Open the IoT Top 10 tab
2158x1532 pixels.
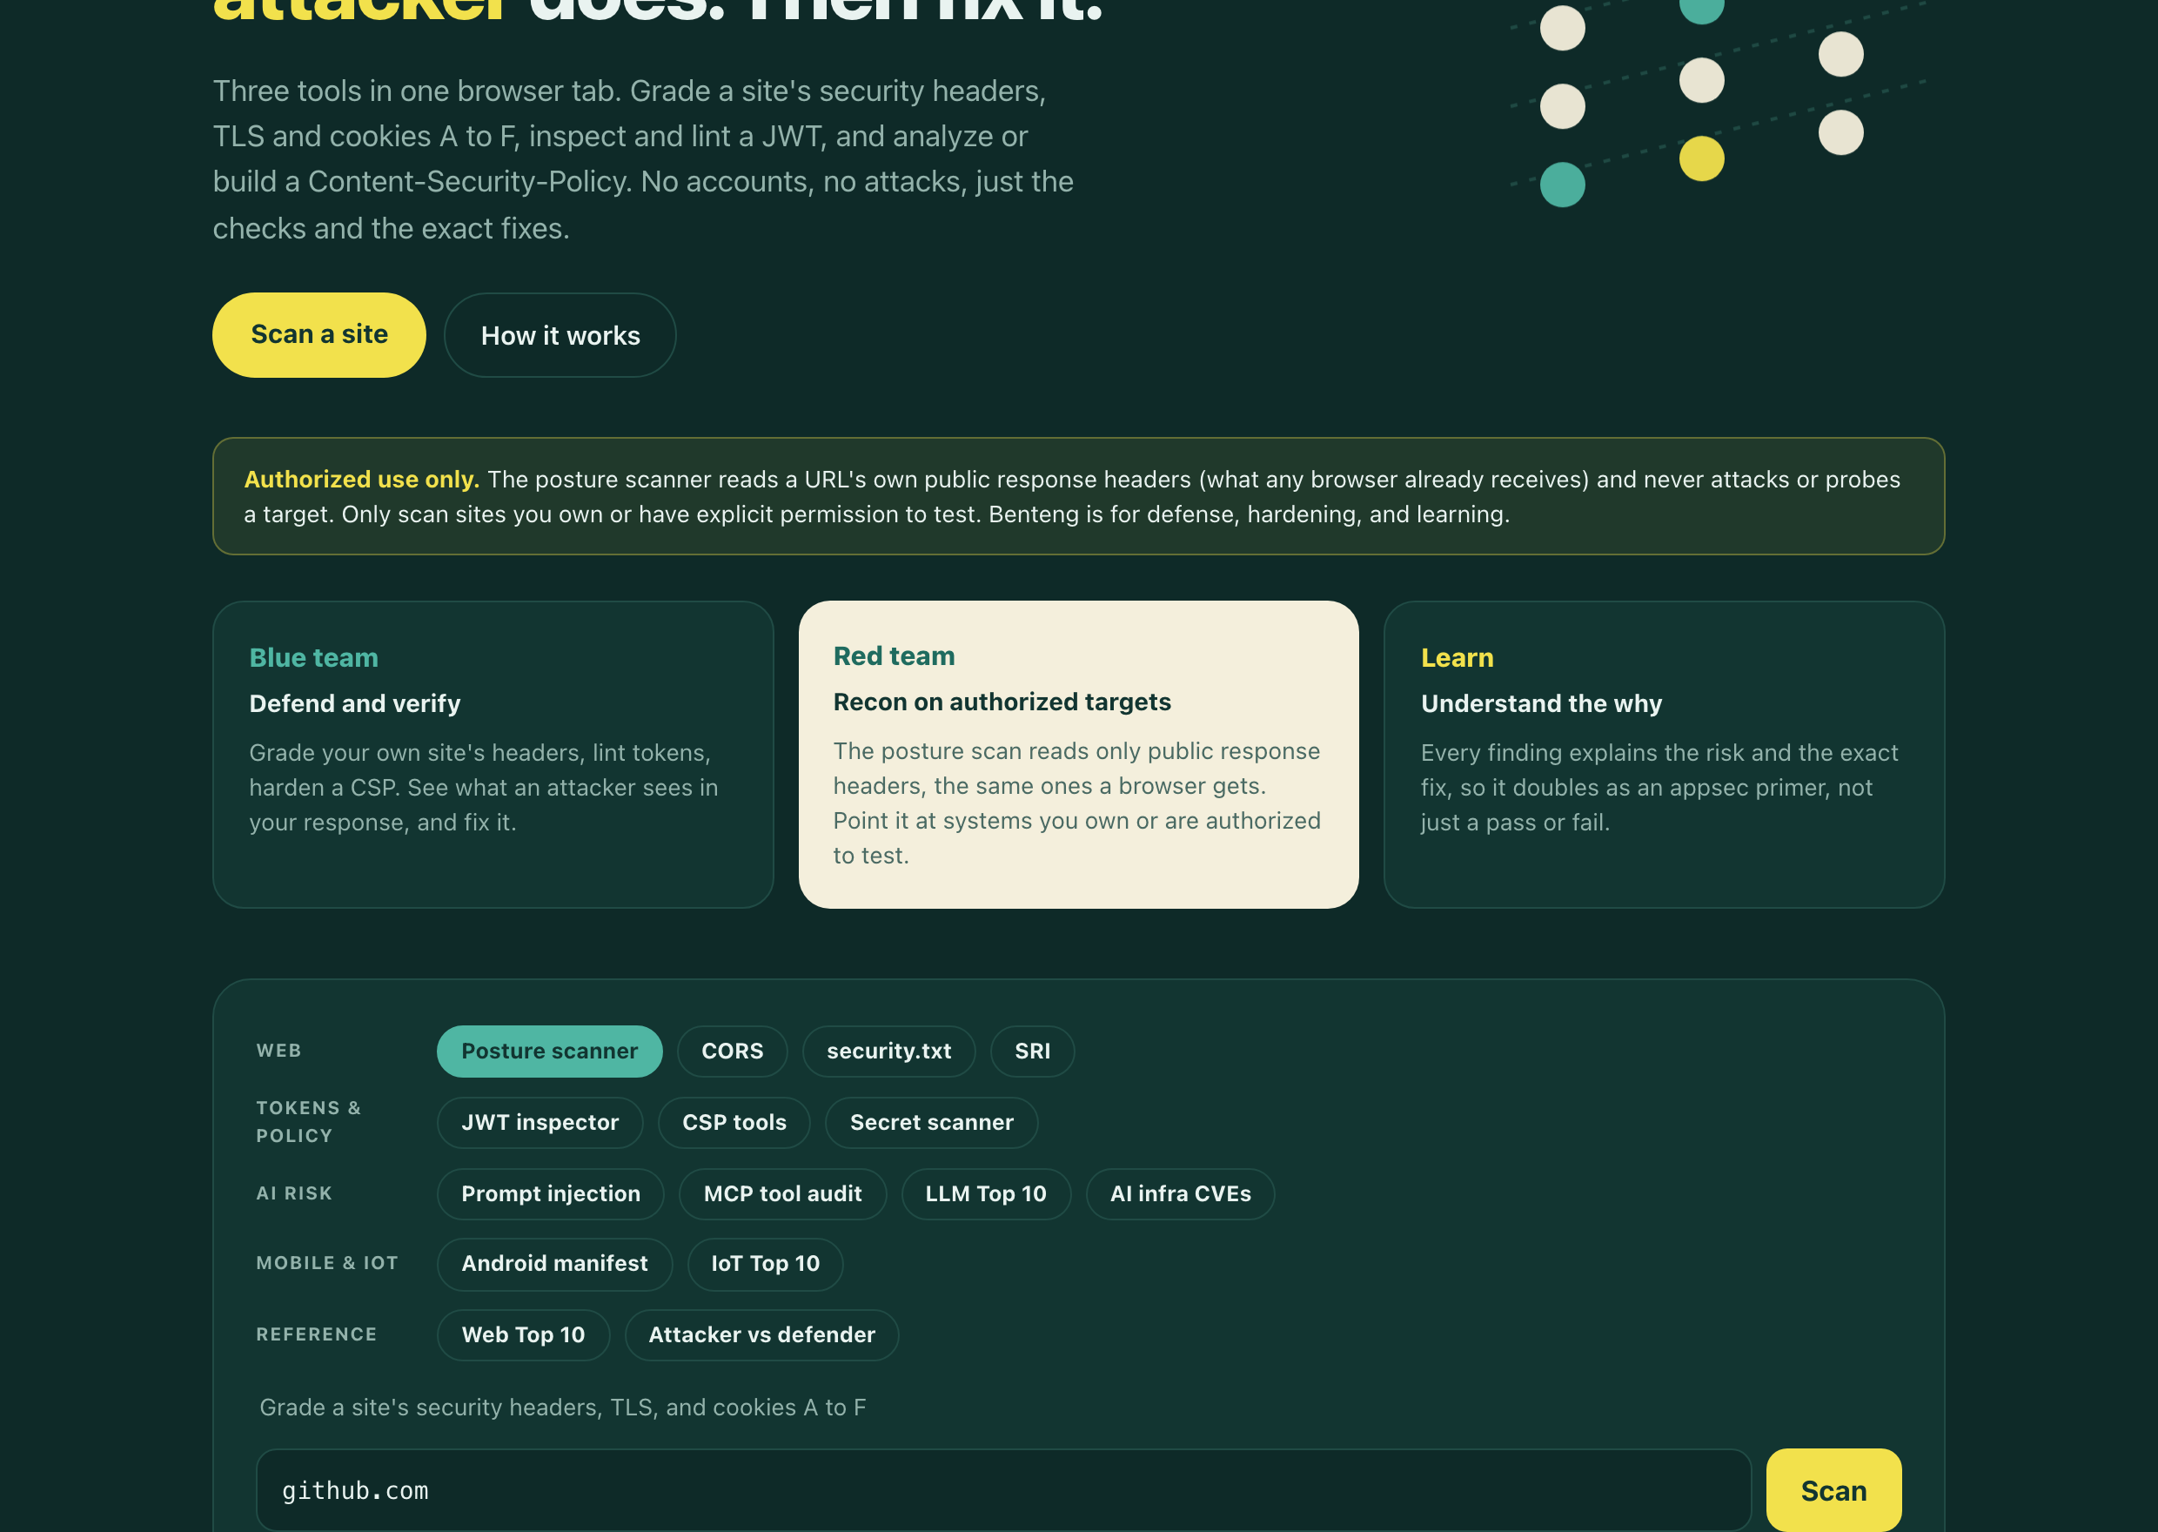click(x=766, y=1264)
